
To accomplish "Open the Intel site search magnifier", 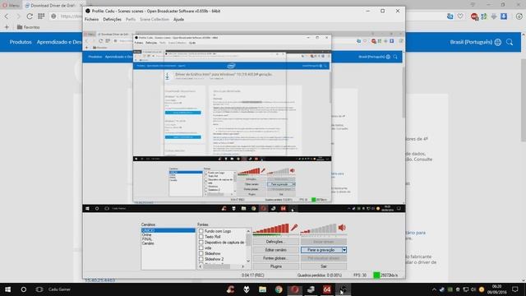I will click(510, 42).
